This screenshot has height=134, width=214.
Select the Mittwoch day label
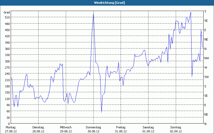66,128
